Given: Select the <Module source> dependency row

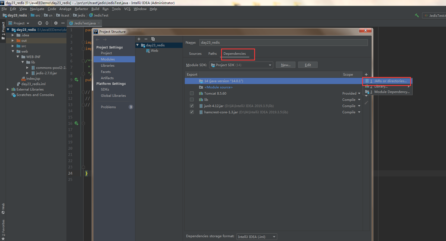Looking at the screenshot, I should coord(273,87).
